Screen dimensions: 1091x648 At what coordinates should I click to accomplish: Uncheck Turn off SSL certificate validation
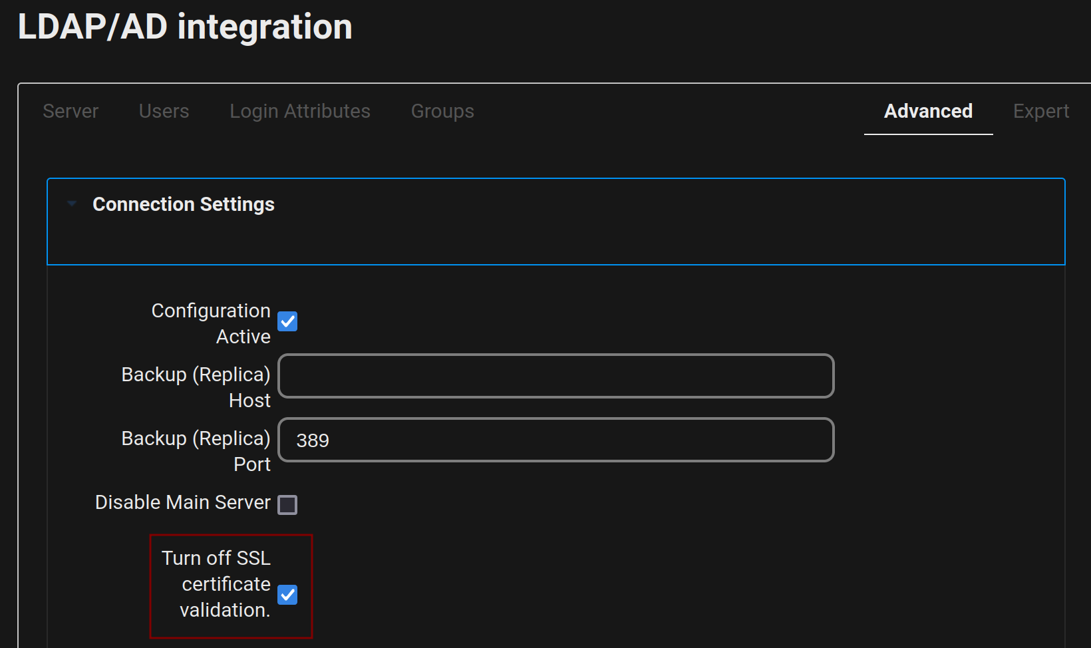pos(287,594)
